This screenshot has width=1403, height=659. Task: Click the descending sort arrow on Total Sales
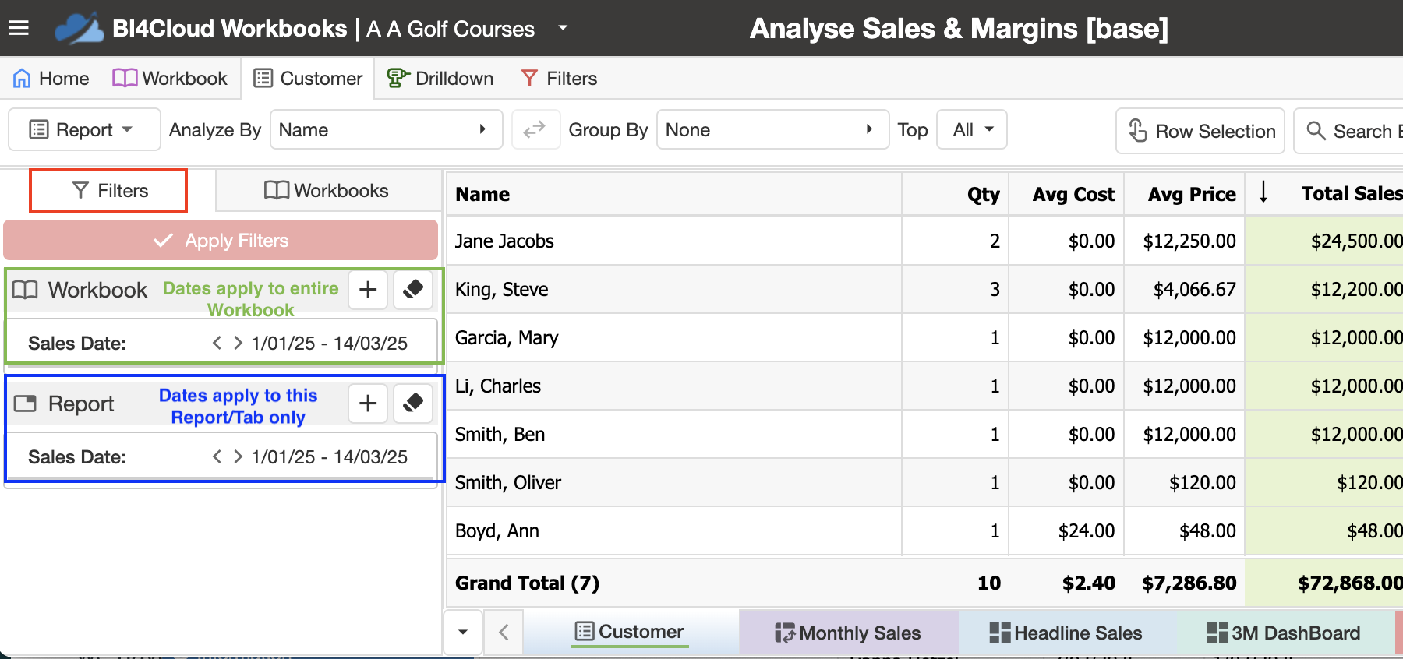point(1263,191)
